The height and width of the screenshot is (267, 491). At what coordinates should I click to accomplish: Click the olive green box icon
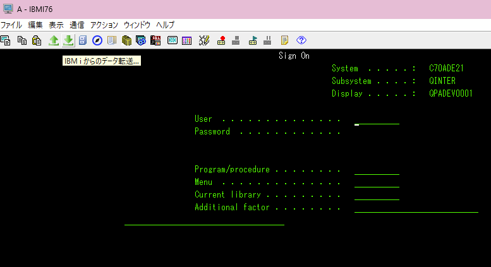pos(126,40)
